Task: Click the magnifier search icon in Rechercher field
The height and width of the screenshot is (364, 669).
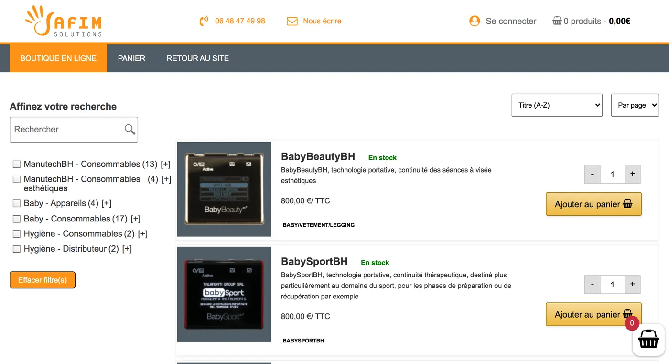Action: tap(129, 129)
